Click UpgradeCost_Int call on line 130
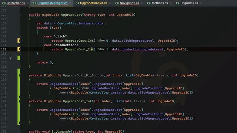237x133 pixels. tap(79, 41)
